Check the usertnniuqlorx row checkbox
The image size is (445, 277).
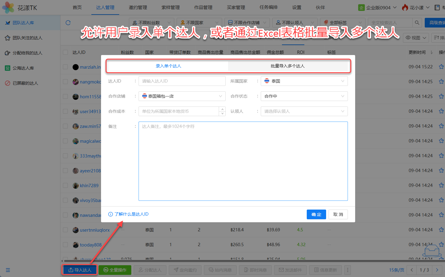65,230
